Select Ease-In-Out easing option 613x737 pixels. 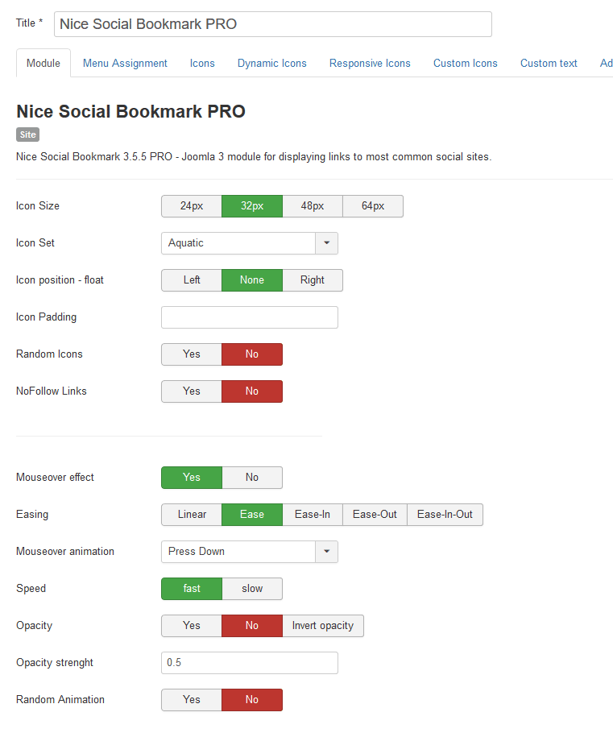click(x=445, y=515)
